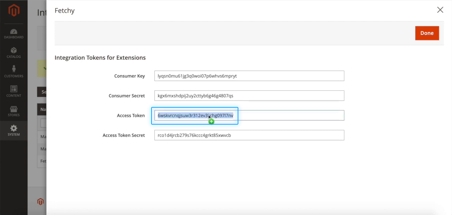
Task: Click the "Fetchy" dialog title
Action: 65,11
